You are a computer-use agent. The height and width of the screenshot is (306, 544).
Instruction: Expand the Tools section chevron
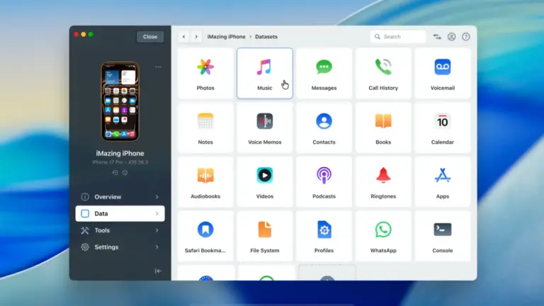point(157,230)
